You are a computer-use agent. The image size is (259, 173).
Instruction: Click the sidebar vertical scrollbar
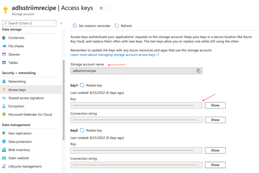click(63, 101)
